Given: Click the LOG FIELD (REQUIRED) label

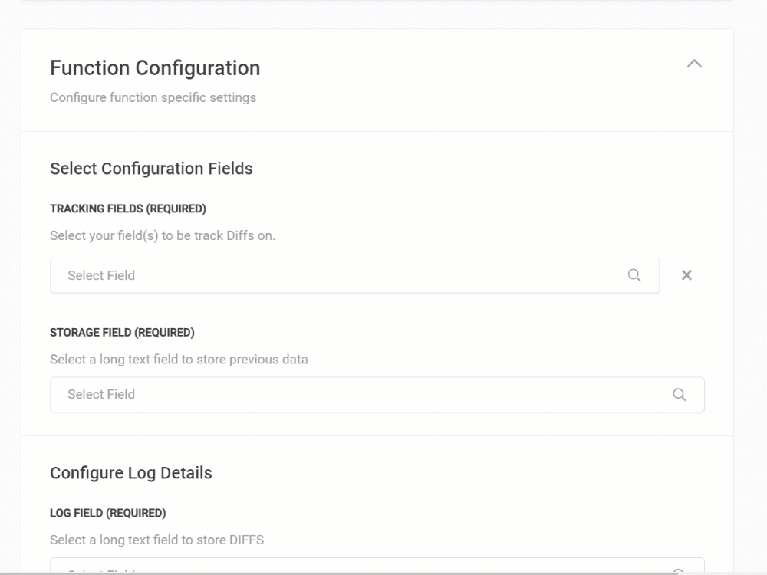Looking at the screenshot, I should coord(107,513).
